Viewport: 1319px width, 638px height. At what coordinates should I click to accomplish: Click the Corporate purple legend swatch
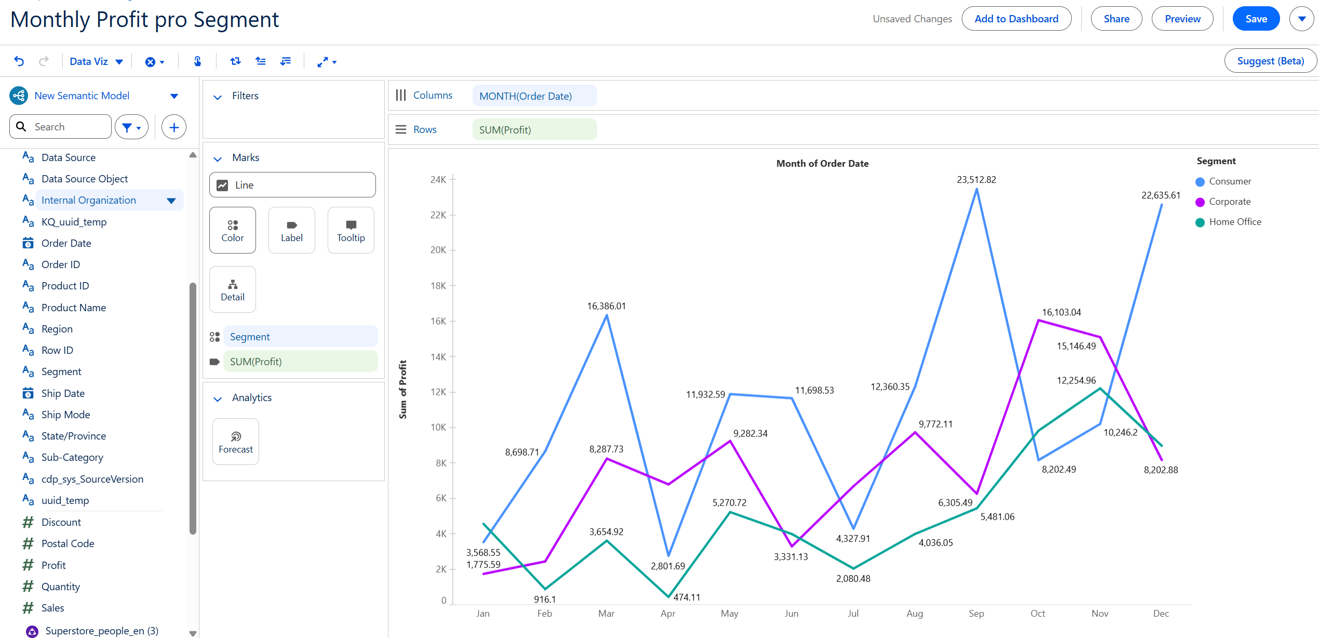(1200, 202)
